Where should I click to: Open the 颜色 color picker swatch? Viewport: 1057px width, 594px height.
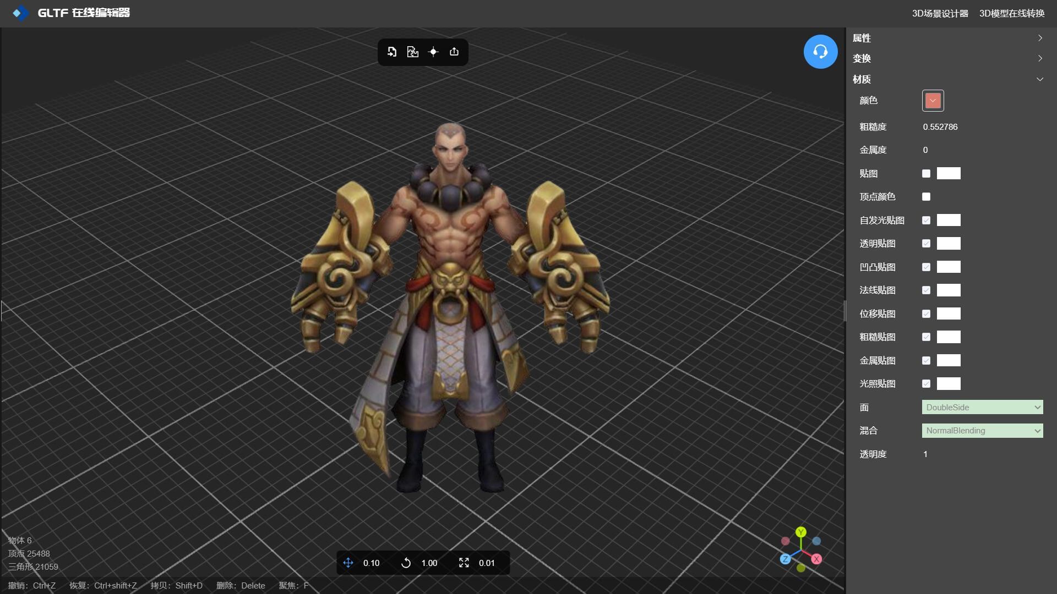[933, 101]
